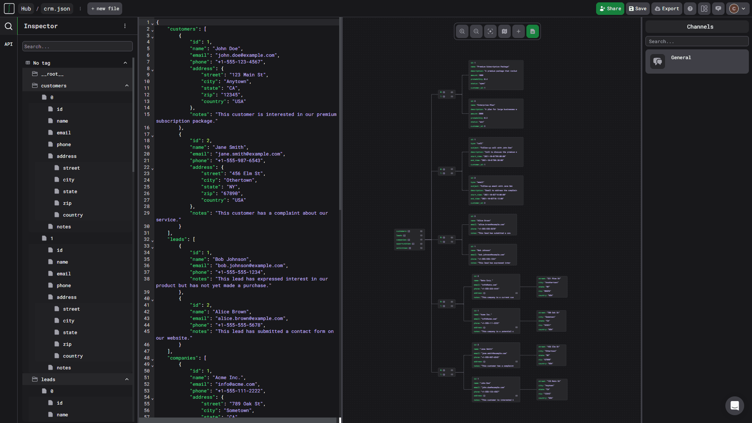Select the API tab in left sidebar
The image size is (752, 423).
point(9,44)
